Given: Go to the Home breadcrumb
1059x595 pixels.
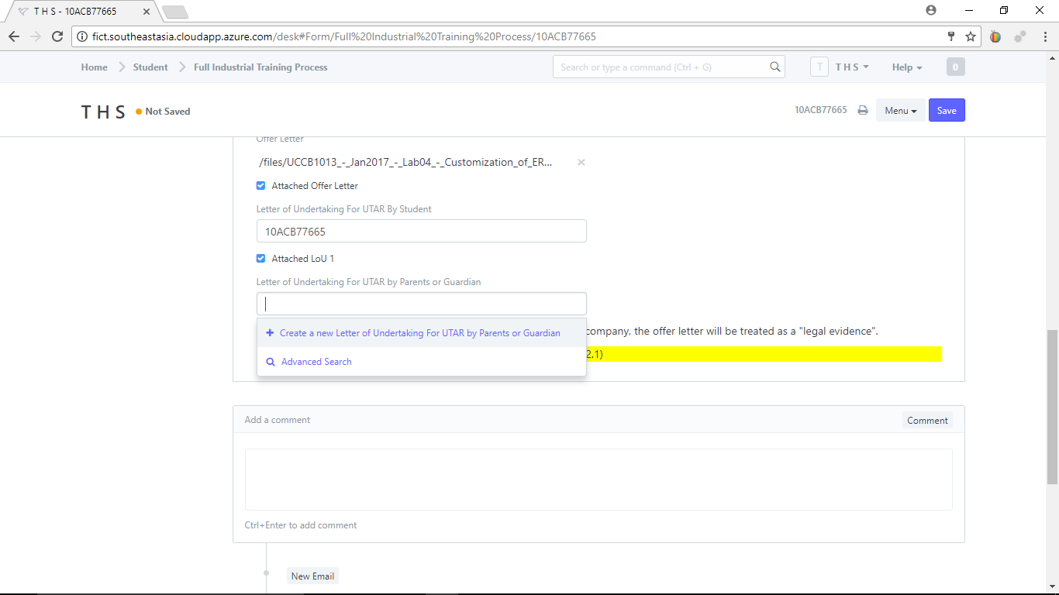Looking at the screenshot, I should [x=95, y=67].
